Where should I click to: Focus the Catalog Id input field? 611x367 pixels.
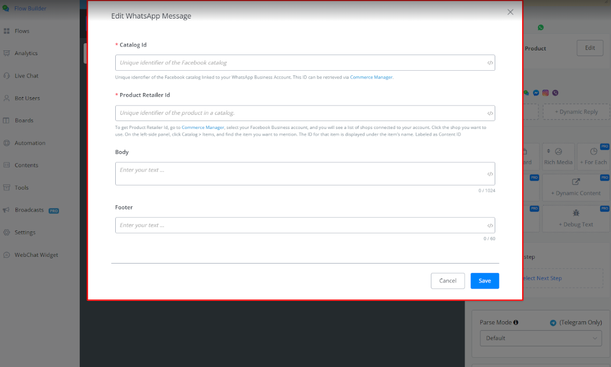pyautogui.click(x=301, y=63)
